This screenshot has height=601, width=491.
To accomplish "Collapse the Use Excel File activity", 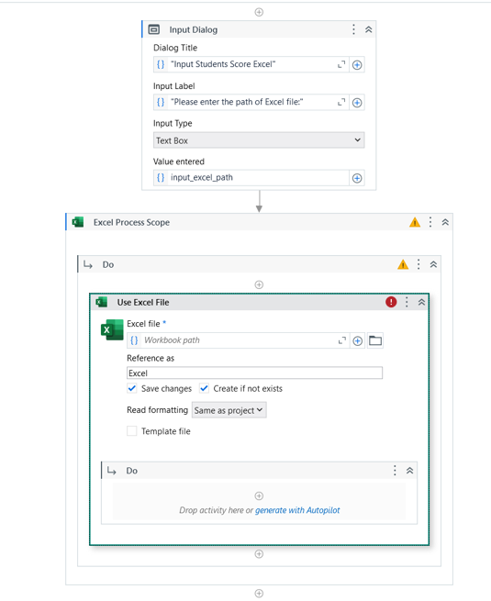I will click(x=421, y=302).
